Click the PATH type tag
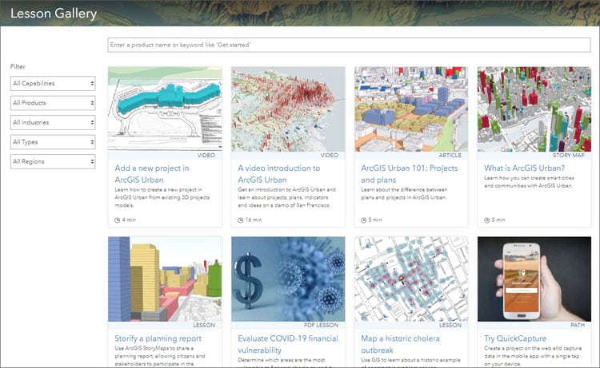Image resolution: width=600 pixels, height=368 pixels. coord(578,325)
